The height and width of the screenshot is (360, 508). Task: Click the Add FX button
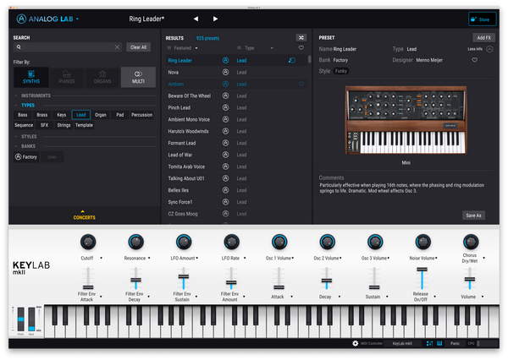pyautogui.click(x=483, y=38)
